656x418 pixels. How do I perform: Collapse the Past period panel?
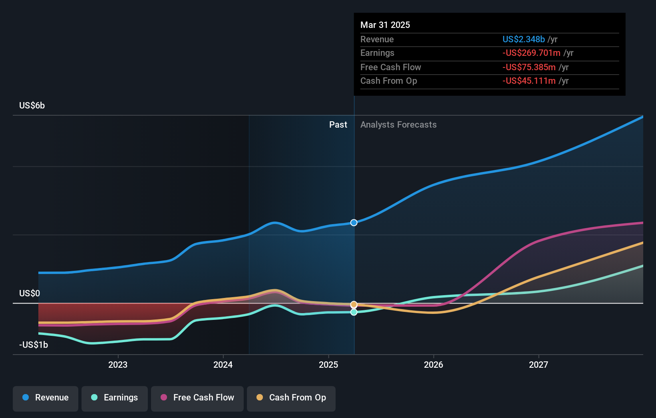(338, 124)
